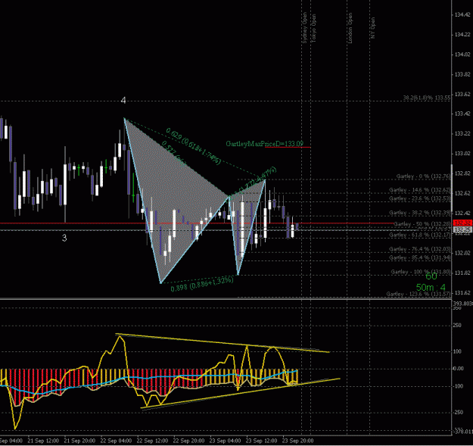Click the green 60 text
This screenshot has width=473, height=446.
coord(431,276)
